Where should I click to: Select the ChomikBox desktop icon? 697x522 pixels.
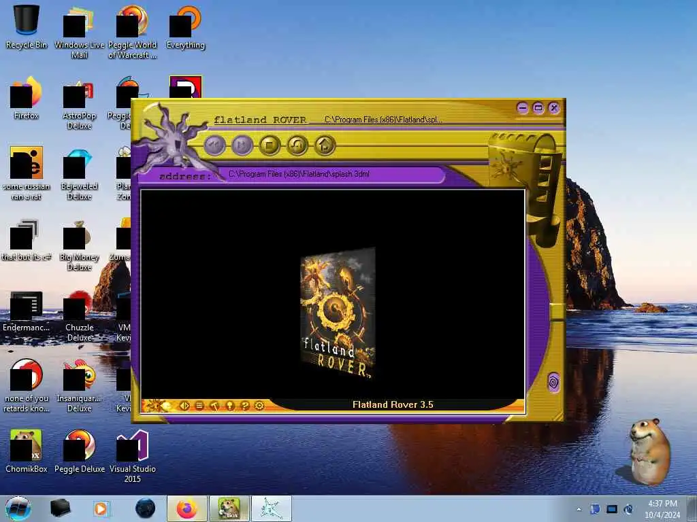(27, 451)
